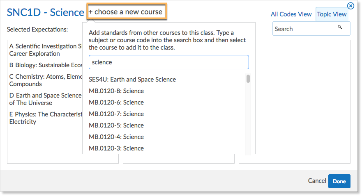
Task: Select MB.0120-8: Science course
Action: [x=116, y=91]
